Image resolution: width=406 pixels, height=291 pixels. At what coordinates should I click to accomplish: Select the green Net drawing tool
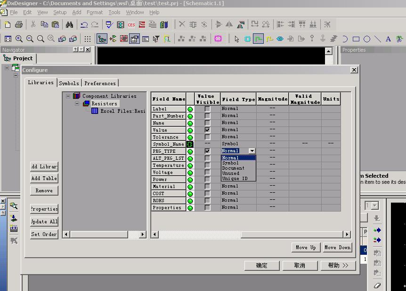259,39
